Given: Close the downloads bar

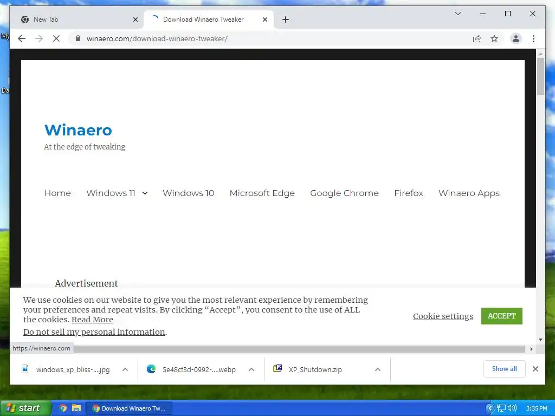Looking at the screenshot, I should (x=535, y=369).
